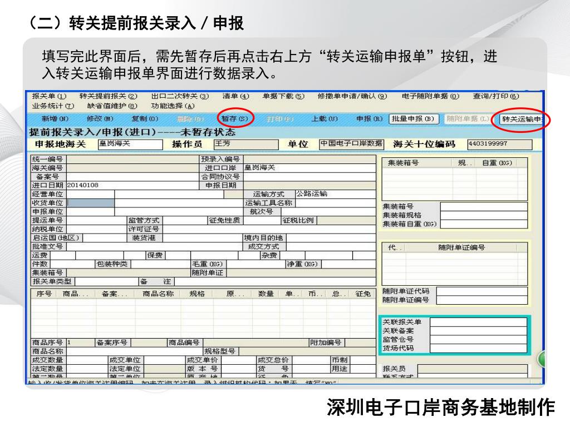Click the 随附单证代码 input field

482,291
